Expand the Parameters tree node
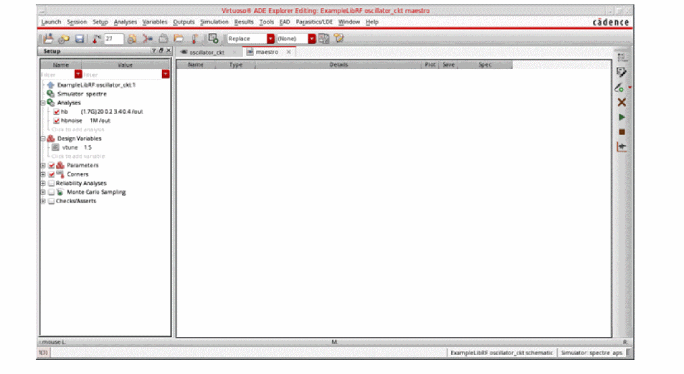Screen dimensions: 684x374 pyautogui.click(x=43, y=165)
